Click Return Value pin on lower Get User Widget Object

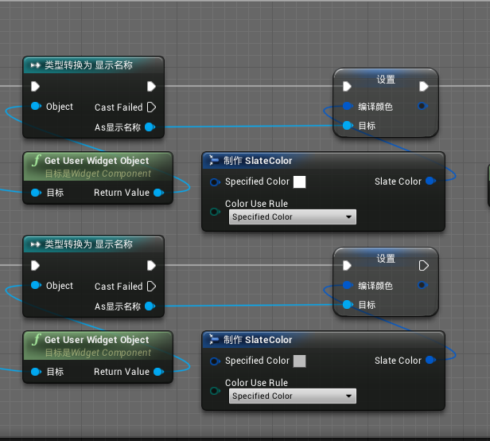click(159, 372)
